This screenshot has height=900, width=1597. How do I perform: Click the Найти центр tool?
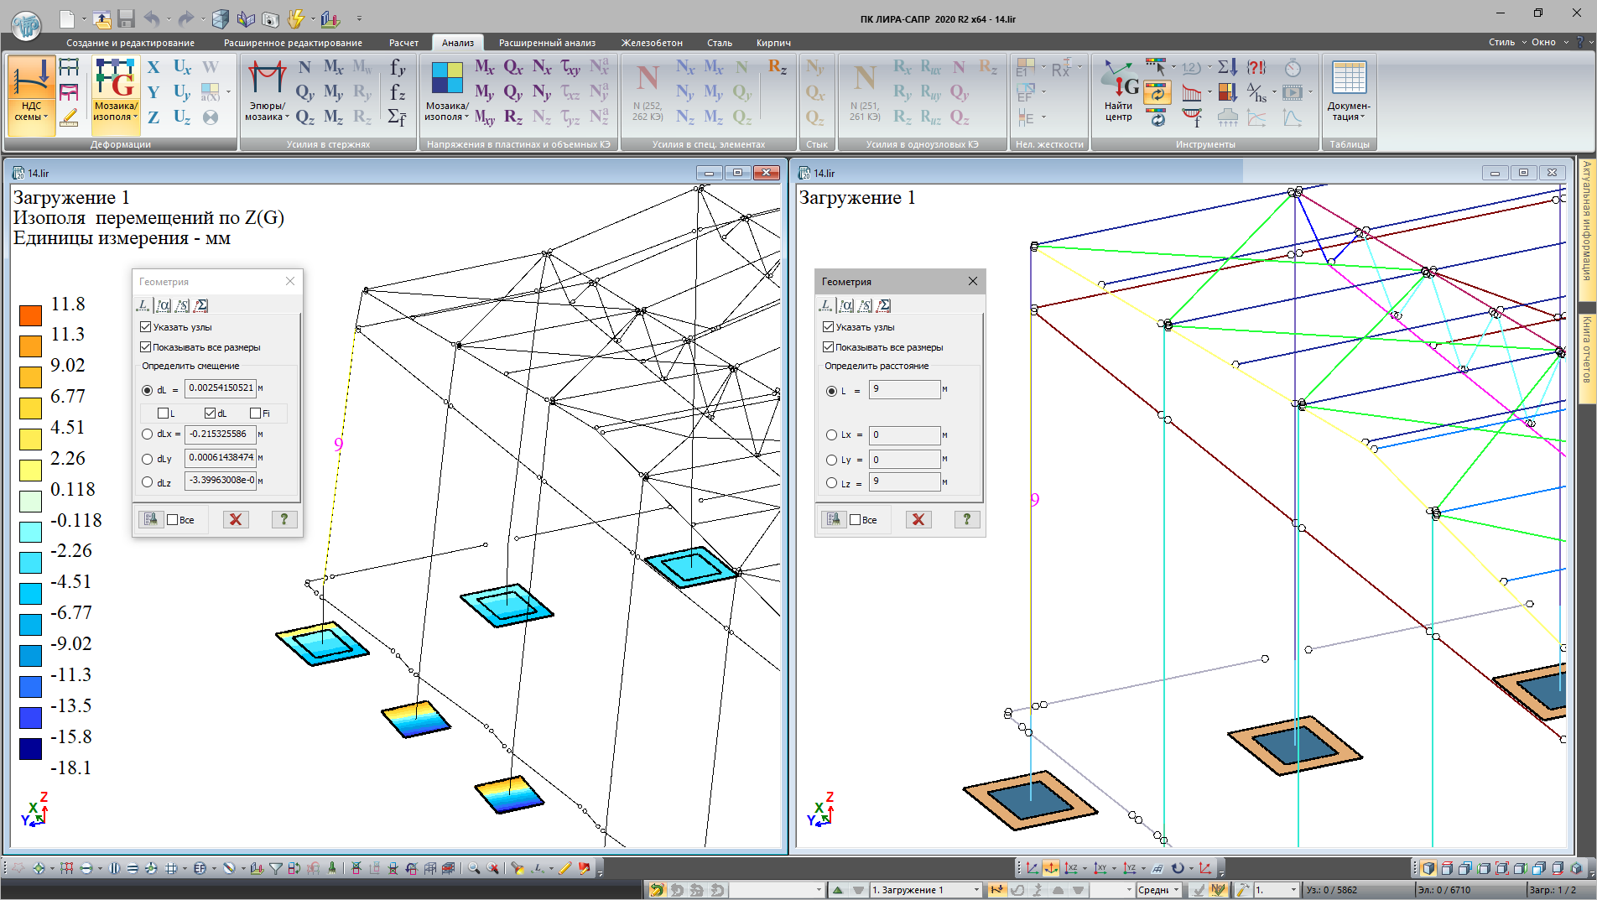1119,91
